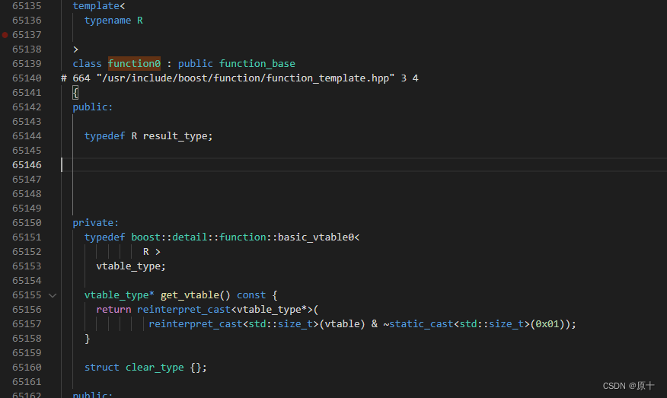Click the first public: access specifier
This screenshot has height=398, width=667.
tap(93, 107)
